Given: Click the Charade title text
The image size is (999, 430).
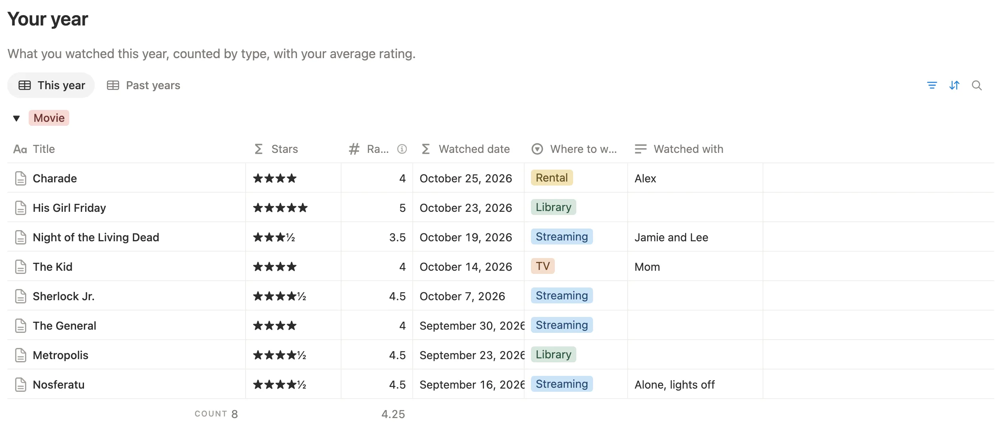Looking at the screenshot, I should (55, 178).
